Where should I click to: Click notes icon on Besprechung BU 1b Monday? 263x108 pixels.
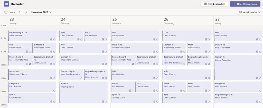coord(51,39)
